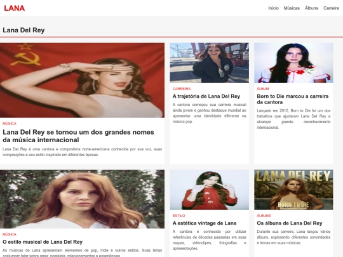Click the MÚSICA tag above 'Lana Del Rey se tornou' headline
The image size is (343, 257).
10,124
